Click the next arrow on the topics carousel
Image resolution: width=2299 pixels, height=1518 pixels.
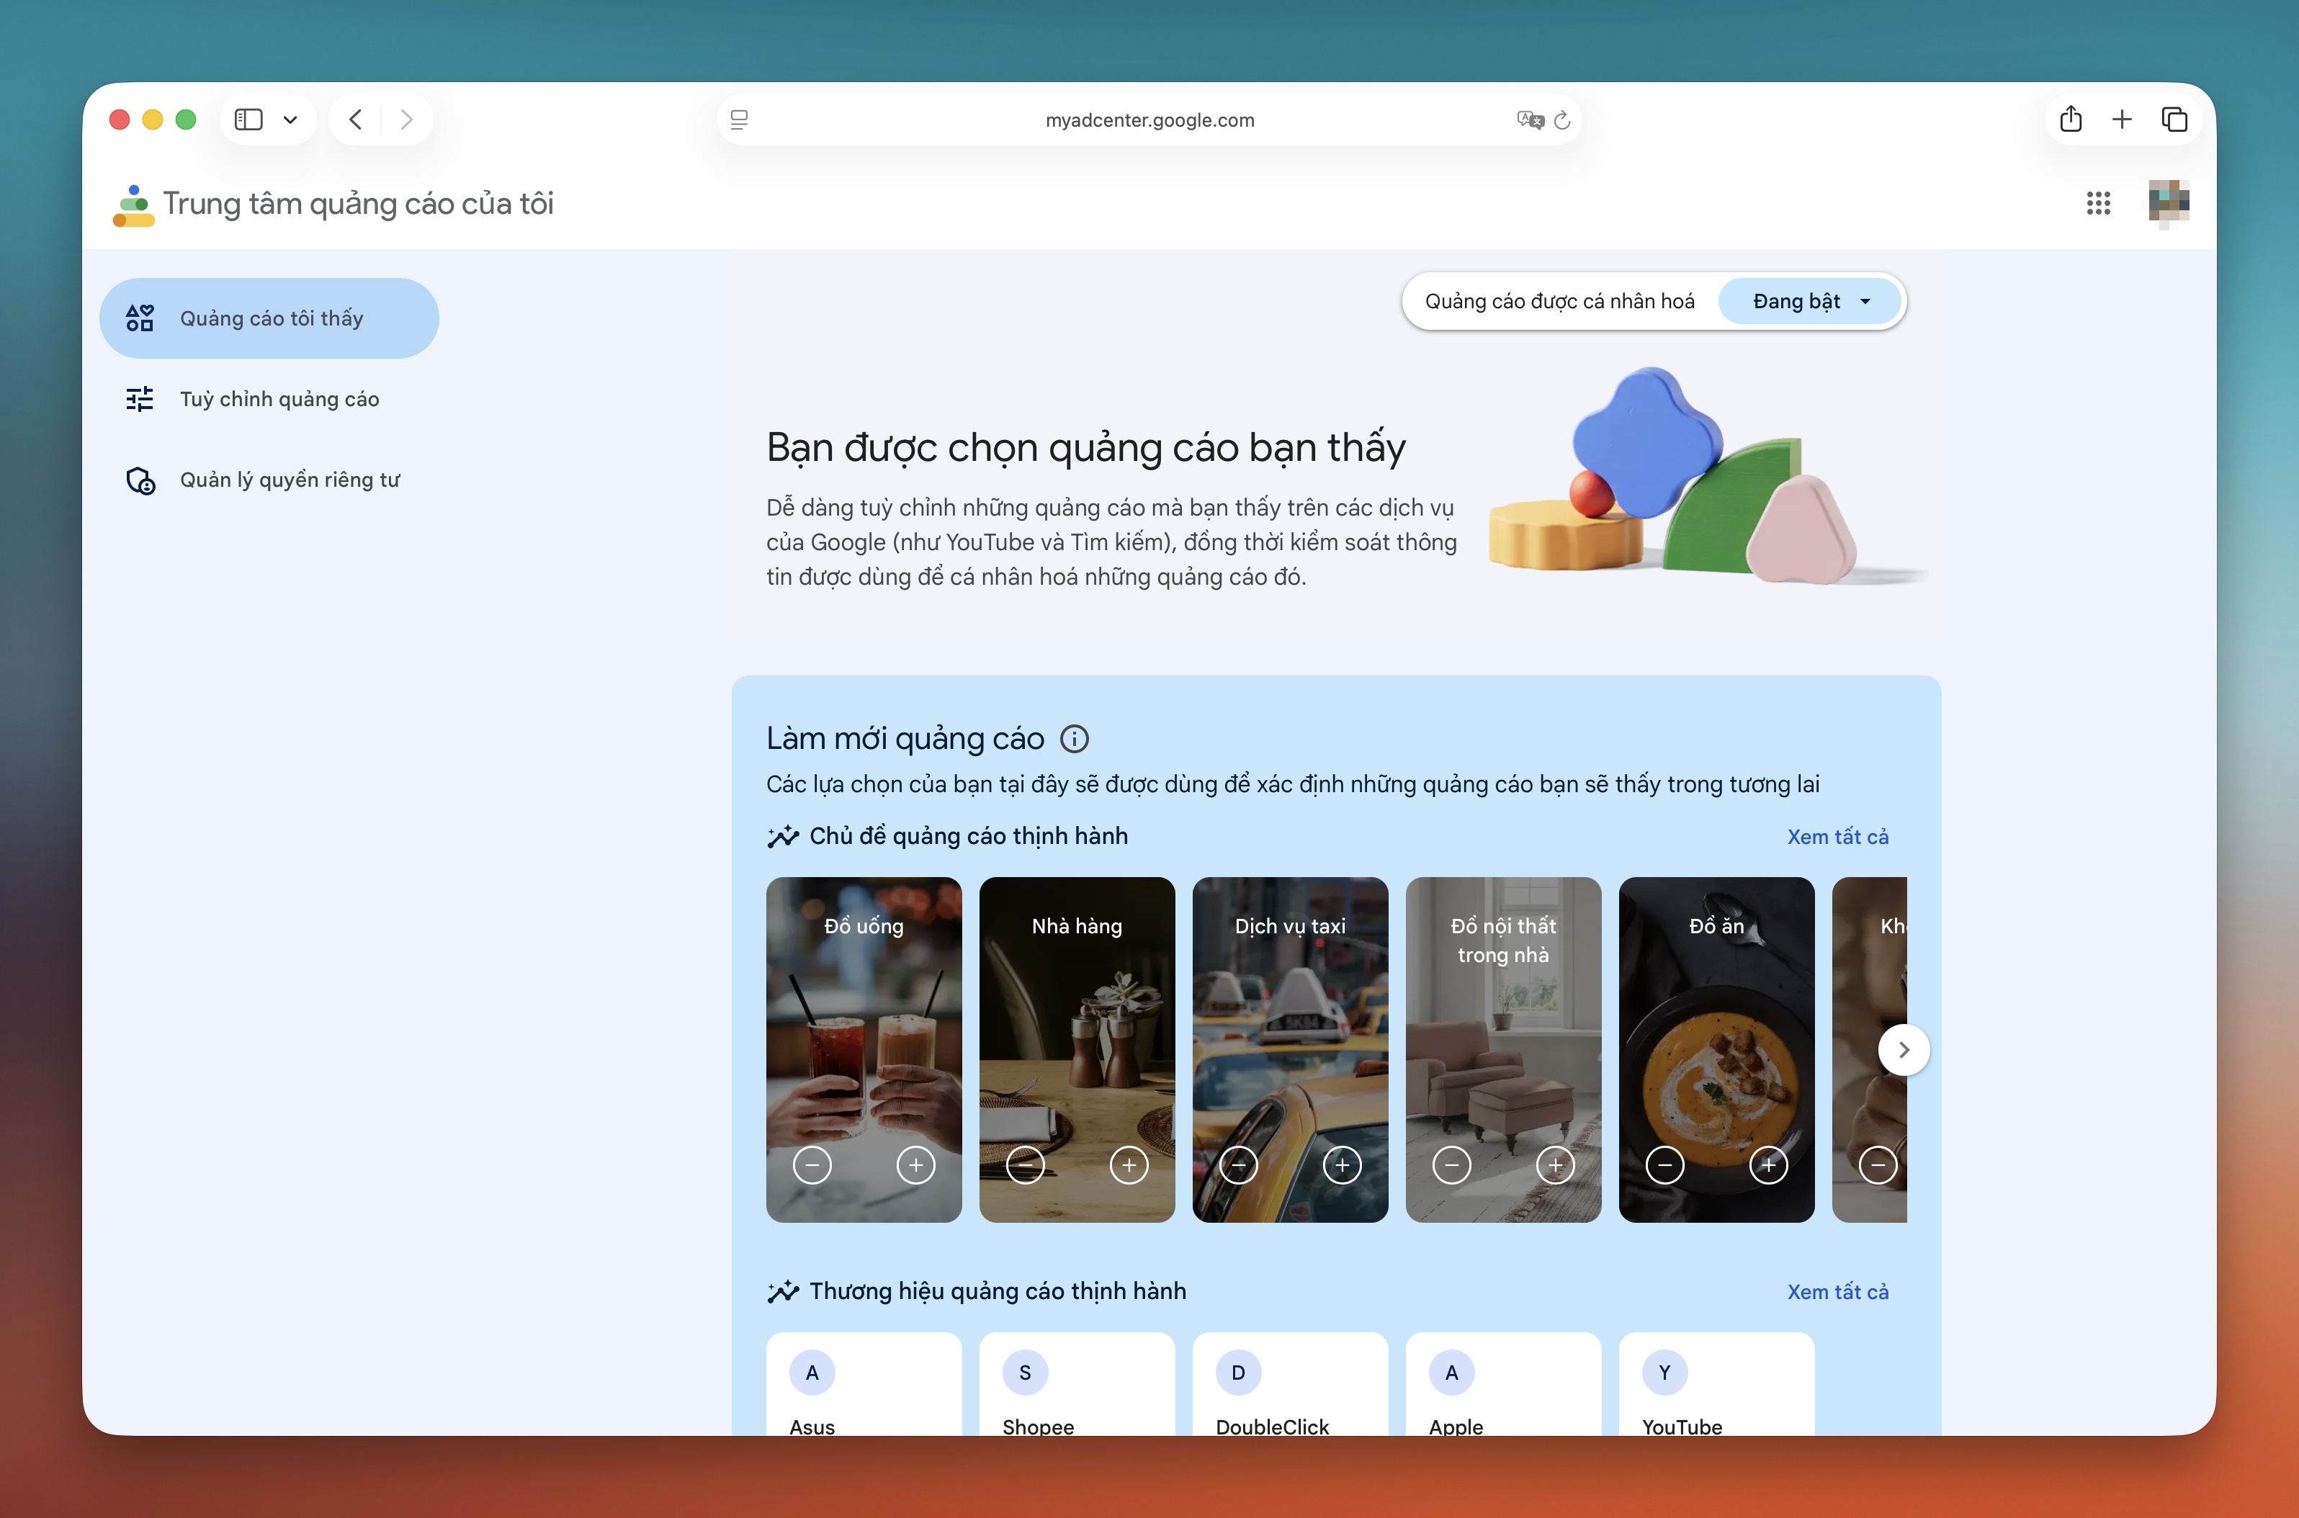point(1903,1049)
